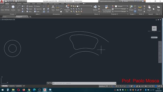163x92 pixels.
Task: Expand the Proprietà panel
Action: [x=114, y=14]
